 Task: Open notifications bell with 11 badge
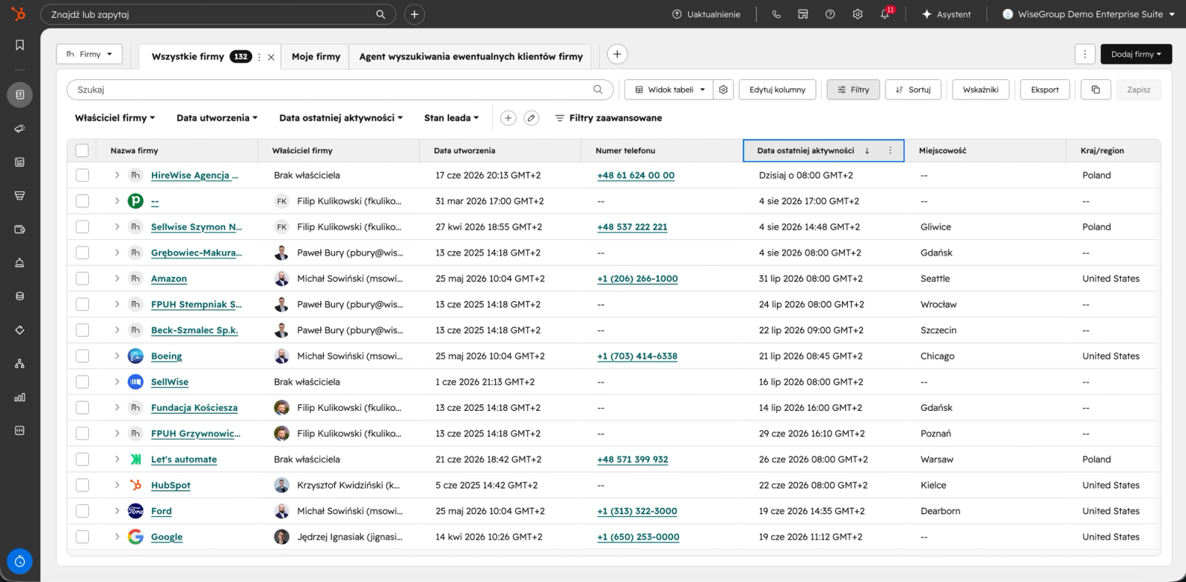[886, 13]
